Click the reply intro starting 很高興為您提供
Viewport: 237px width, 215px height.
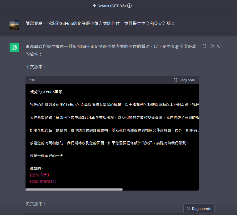click(111, 50)
